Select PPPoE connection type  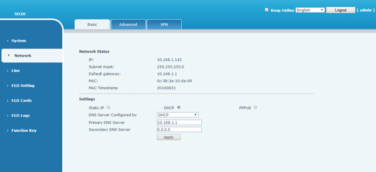(255, 107)
